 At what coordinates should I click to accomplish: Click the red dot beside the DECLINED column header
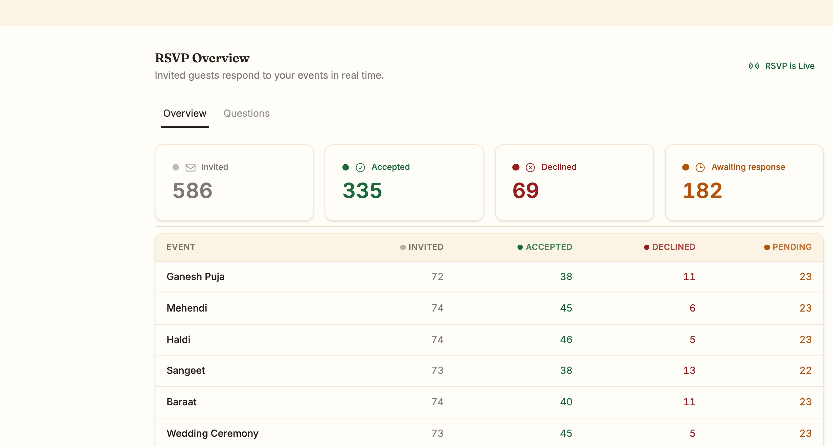[x=647, y=247]
